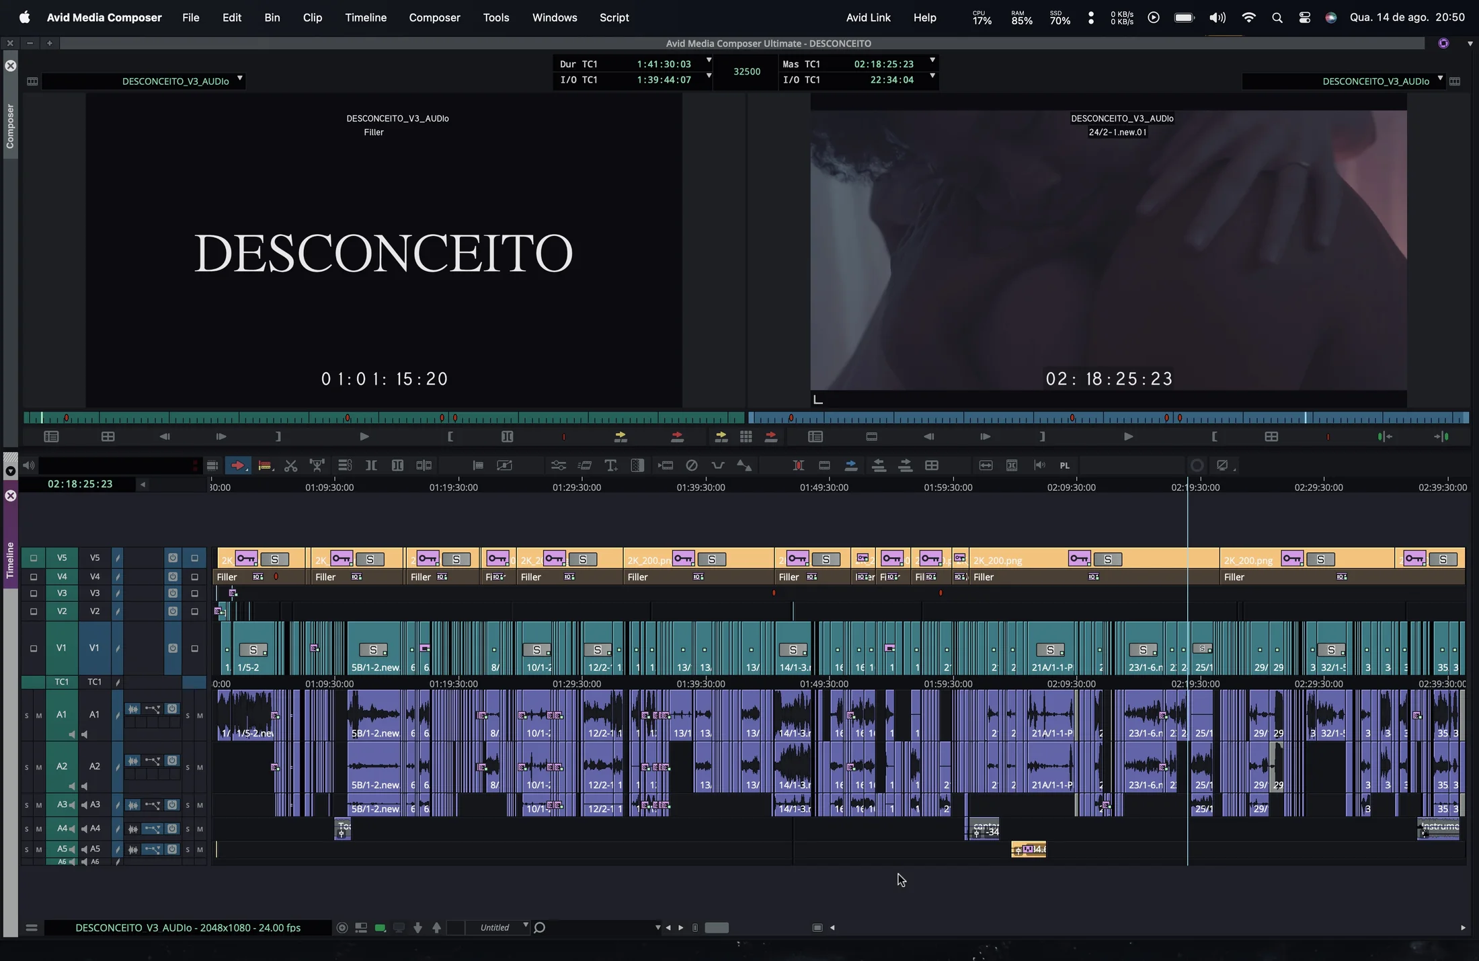Screen dimensions: 1479x961
Task: Open source I/O TC1 timecode dropdown
Action: pos(709,76)
